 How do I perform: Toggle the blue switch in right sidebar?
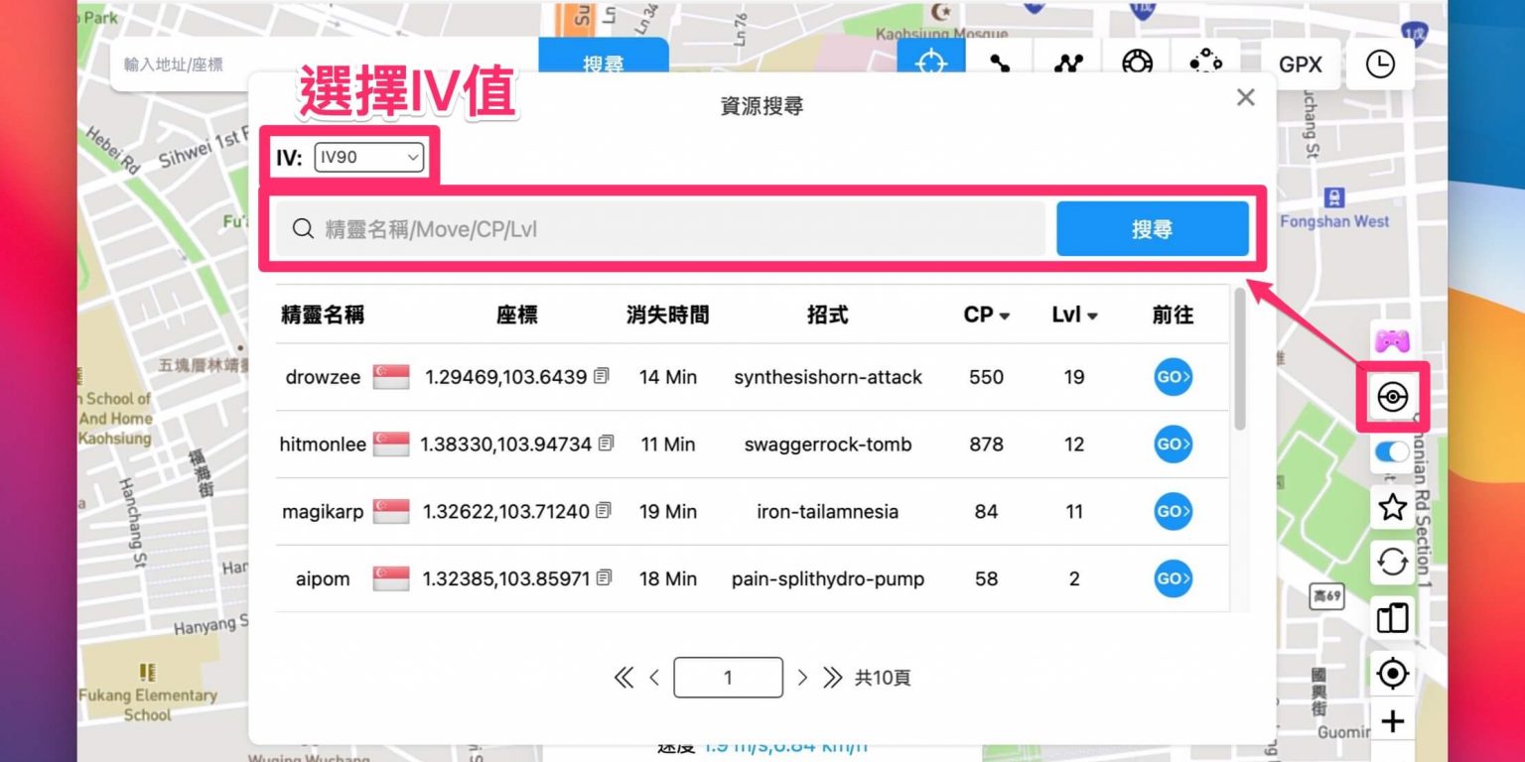pyautogui.click(x=1392, y=452)
